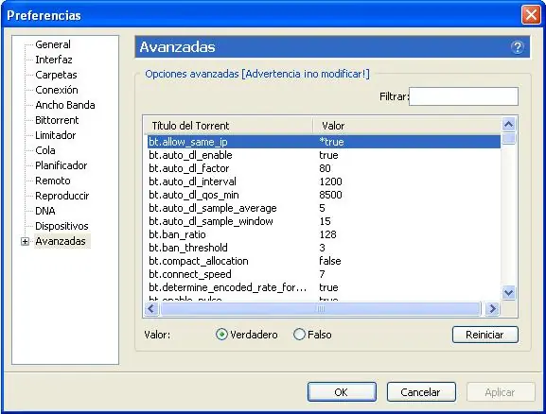Open the Bittorrent settings page
This screenshot has height=414, width=546.
pos(57,120)
